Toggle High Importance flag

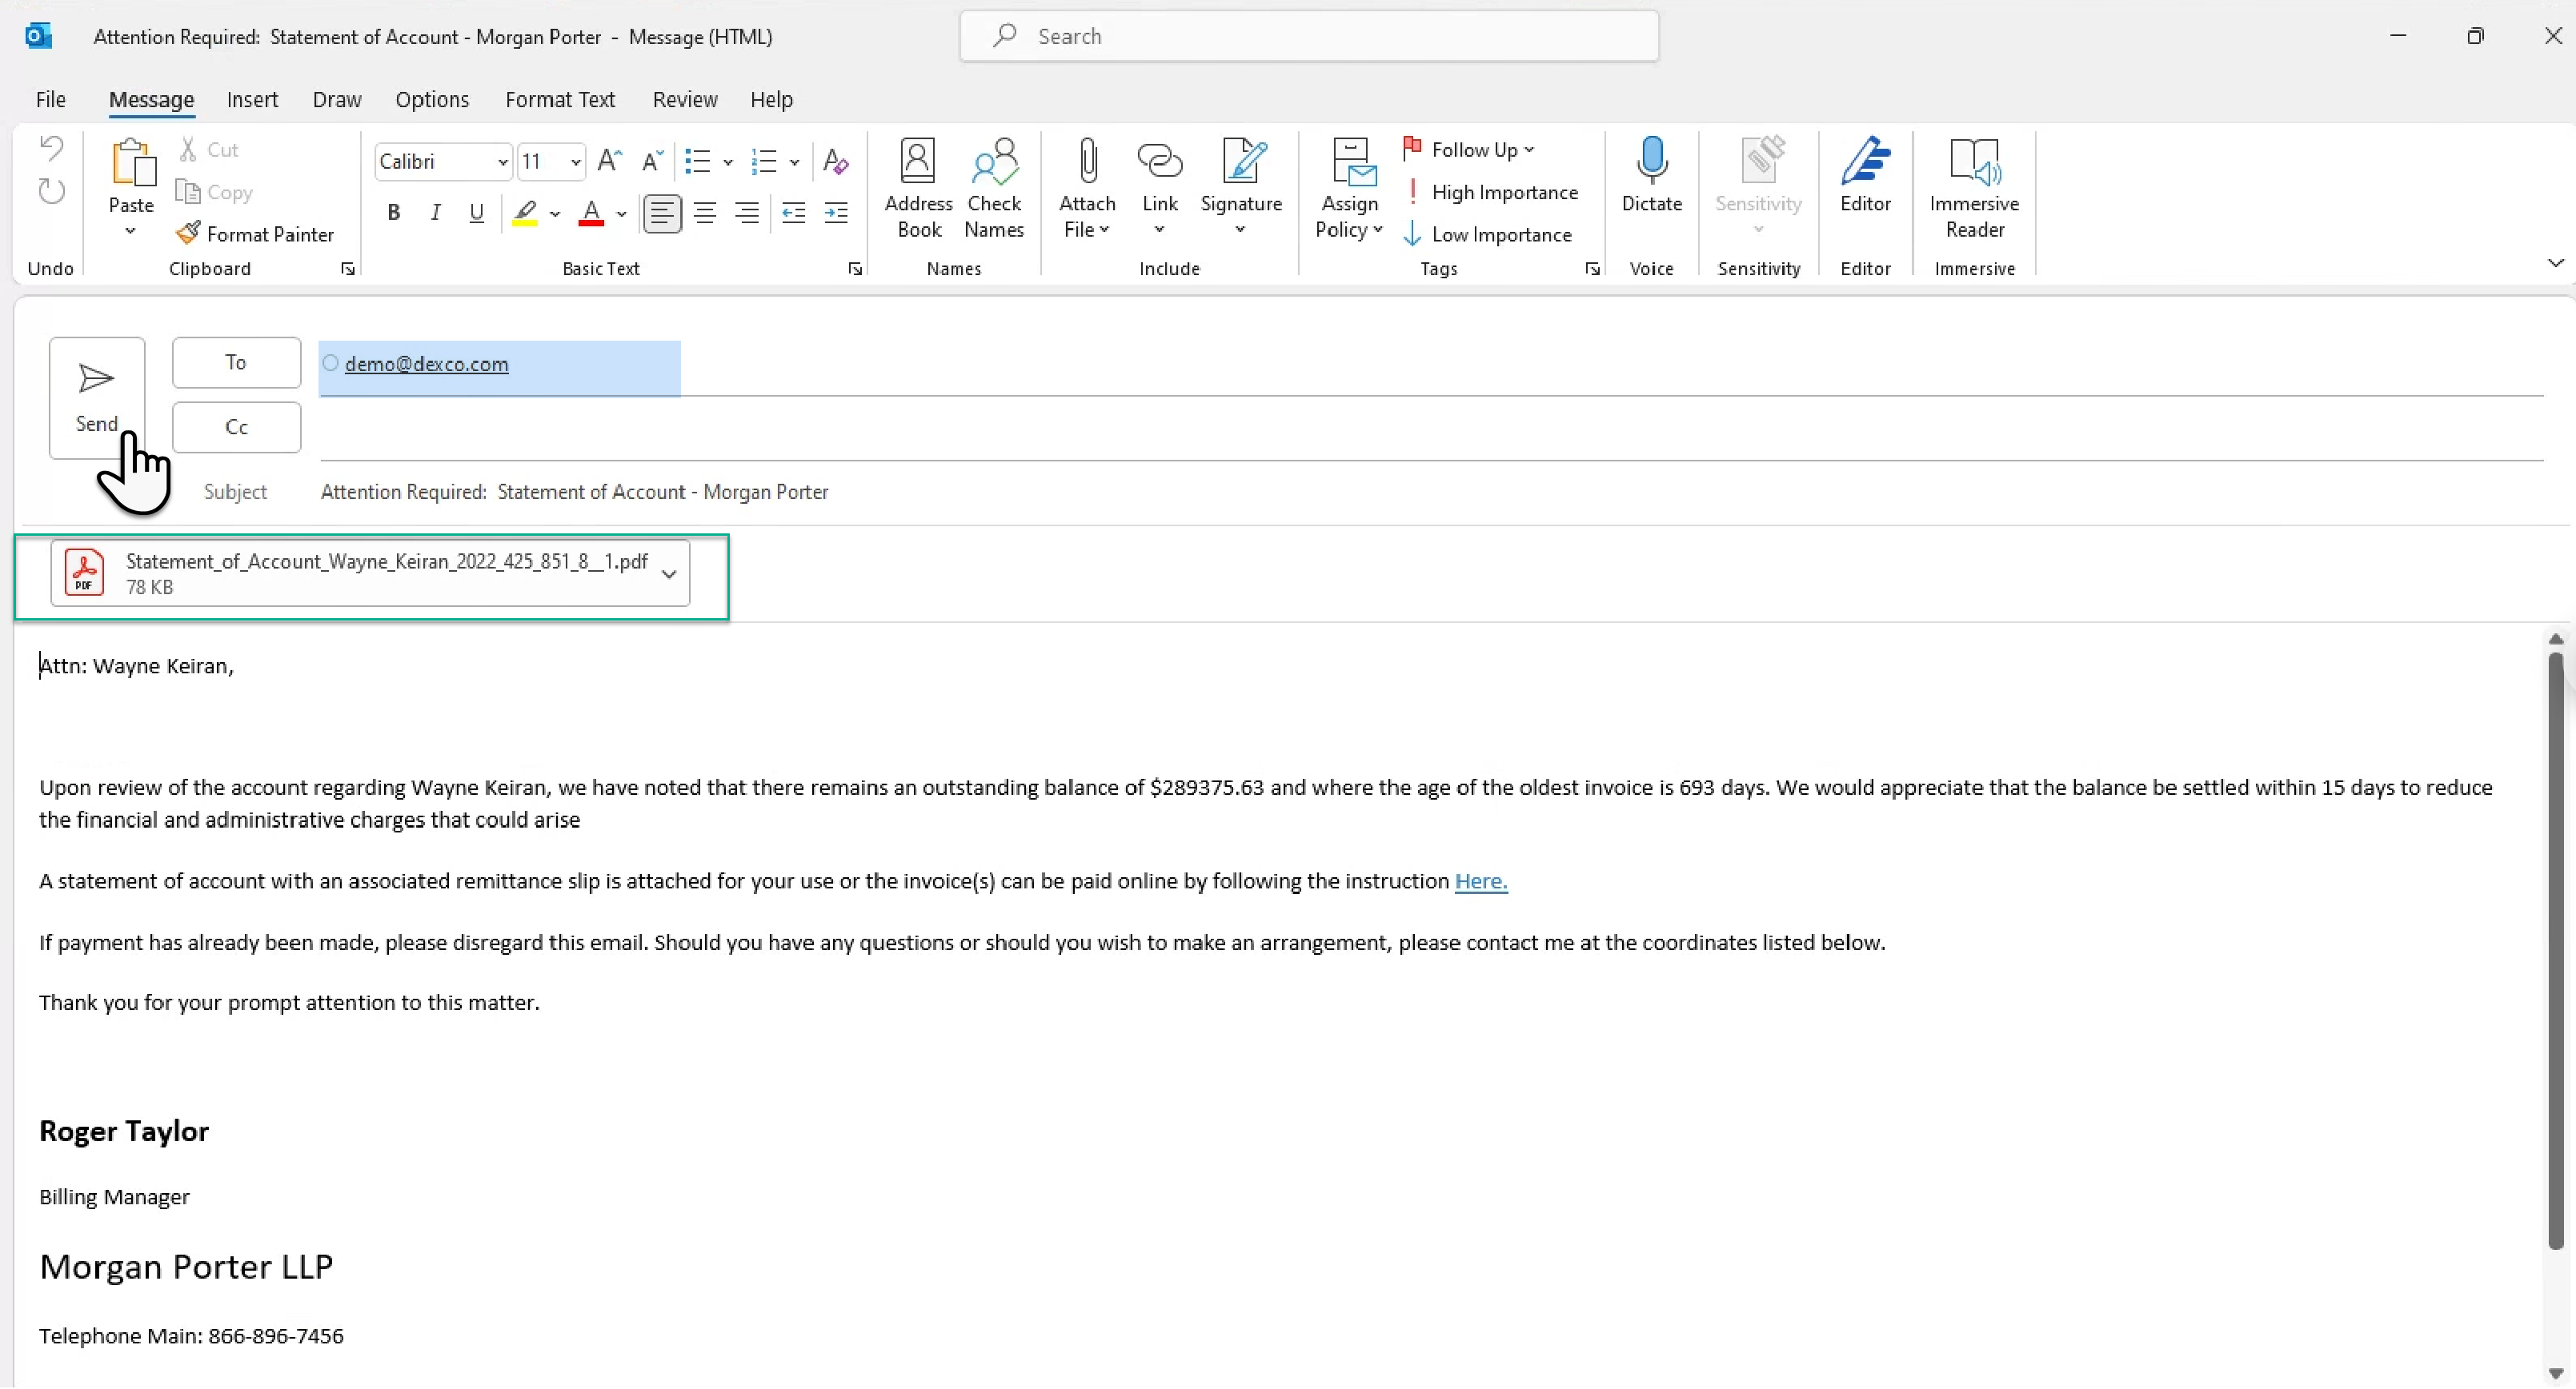click(1491, 192)
